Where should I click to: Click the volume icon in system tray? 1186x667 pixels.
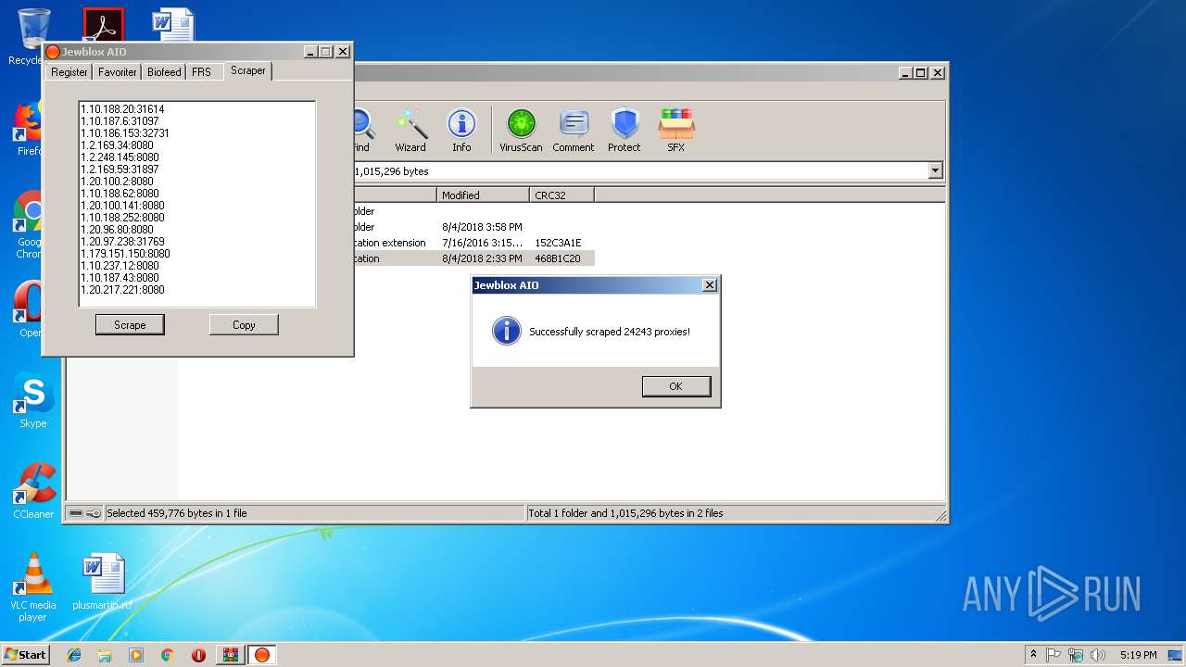tap(1098, 655)
